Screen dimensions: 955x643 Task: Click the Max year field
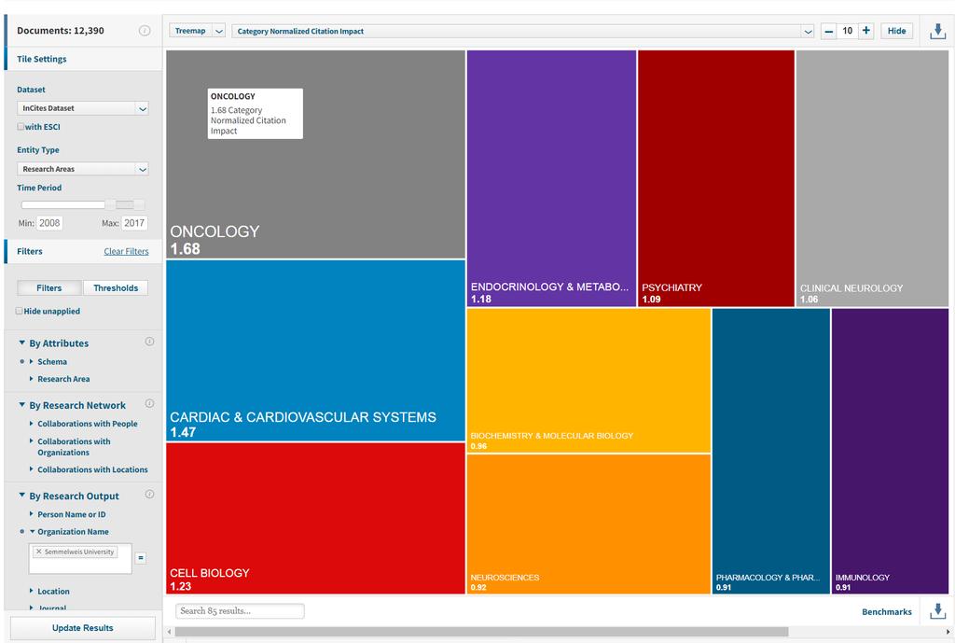(134, 223)
